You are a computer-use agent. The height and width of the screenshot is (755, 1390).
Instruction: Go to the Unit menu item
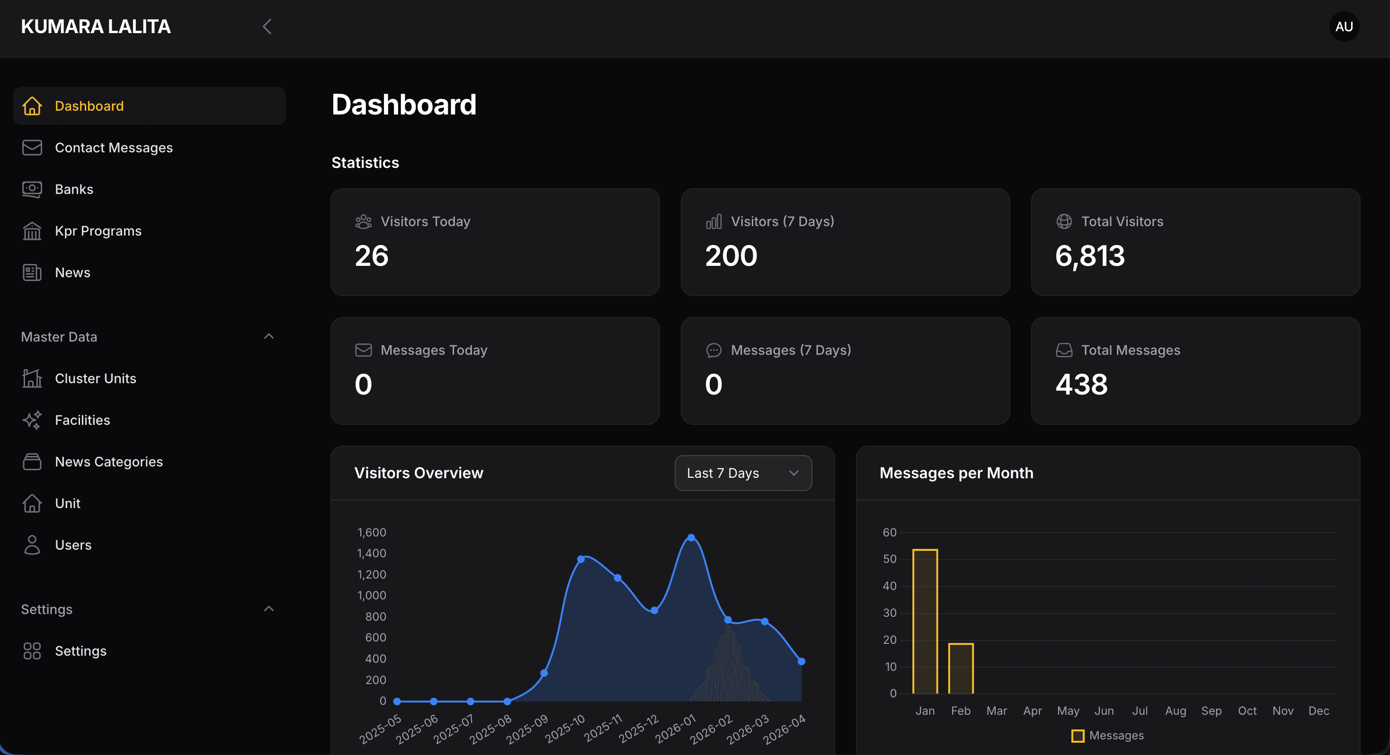tap(67, 503)
